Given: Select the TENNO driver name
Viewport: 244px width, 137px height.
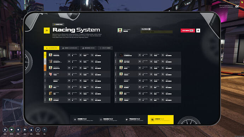Looking at the screenshot, I should click(x=126, y=100).
